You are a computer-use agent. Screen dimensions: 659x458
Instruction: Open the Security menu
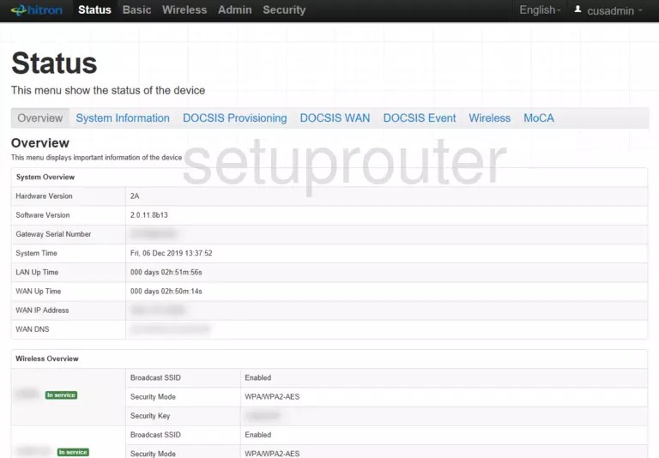click(x=284, y=10)
